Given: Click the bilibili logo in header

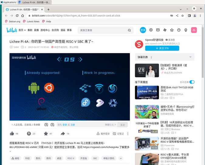Looking at the screenshot, I should pos(12,30).
